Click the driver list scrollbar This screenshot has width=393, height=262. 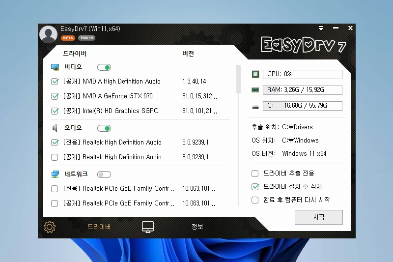point(238,79)
